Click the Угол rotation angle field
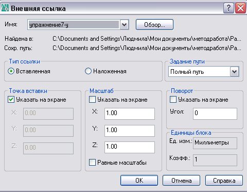 [x=215, y=114]
